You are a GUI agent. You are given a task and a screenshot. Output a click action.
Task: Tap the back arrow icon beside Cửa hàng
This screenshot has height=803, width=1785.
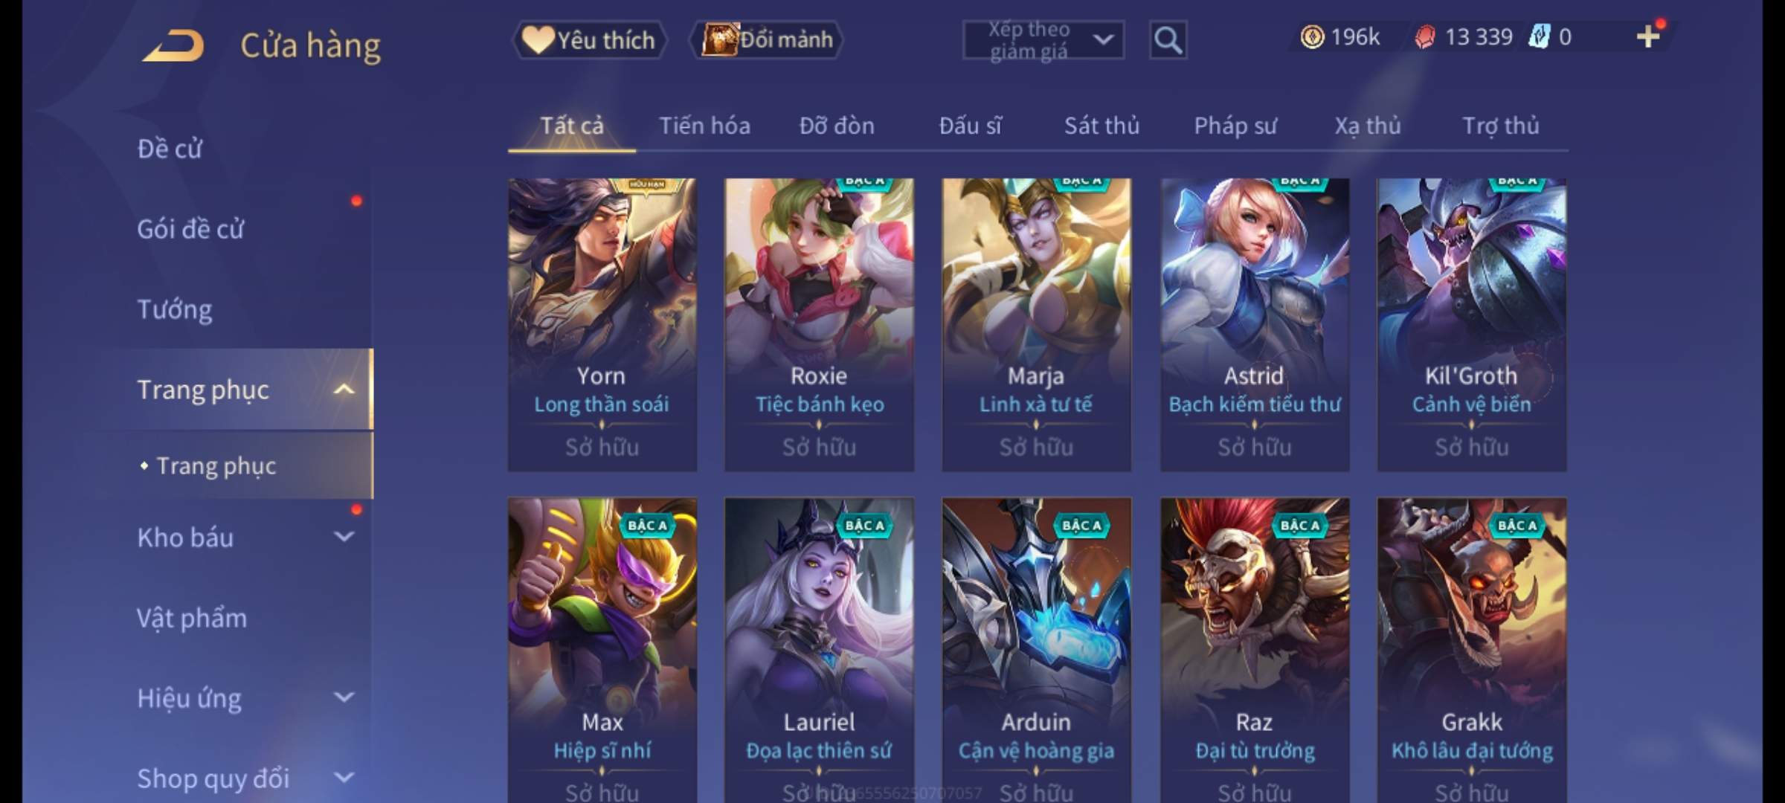pos(173,45)
